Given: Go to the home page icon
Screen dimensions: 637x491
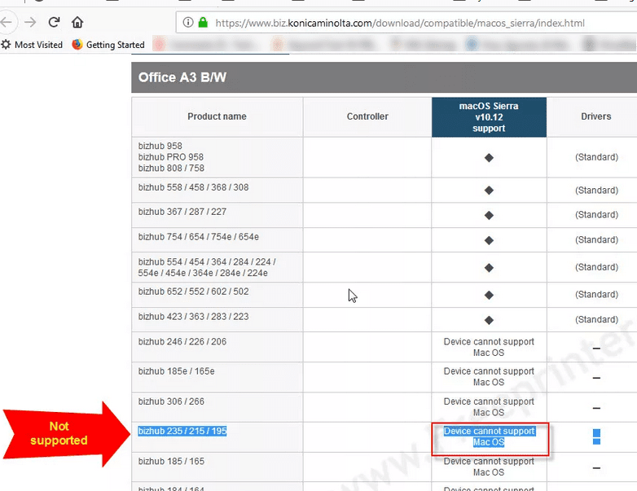Looking at the screenshot, I should pyautogui.click(x=77, y=22).
